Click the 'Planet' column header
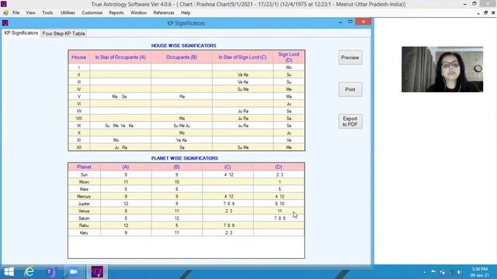Viewport: 497px width, 279px height. [x=84, y=167]
